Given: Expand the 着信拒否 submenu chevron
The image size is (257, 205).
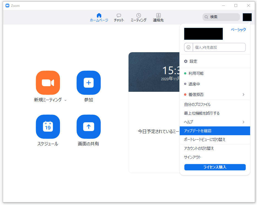Looking at the screenshot, I should pyautogui.click(x=244, y=95).
